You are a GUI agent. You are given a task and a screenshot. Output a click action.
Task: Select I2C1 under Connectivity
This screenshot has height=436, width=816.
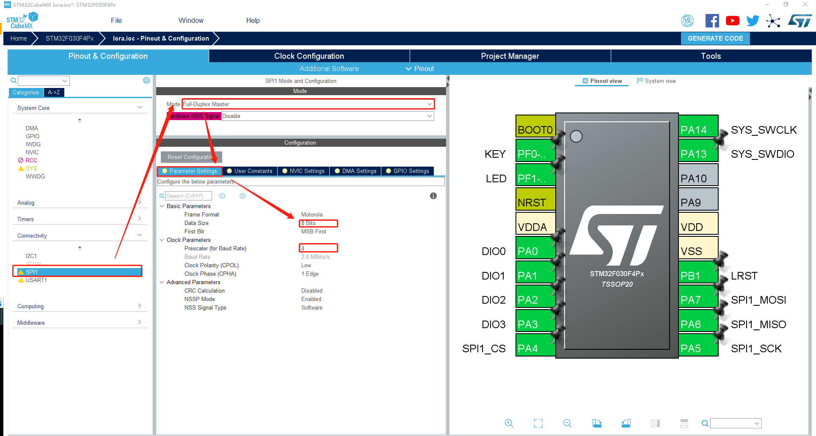[31, 256]
